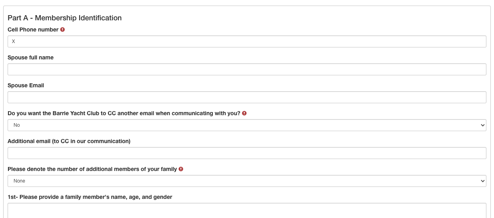Focus the 1st family member details textarea
The height and width of the screenshot is (218, 494).
247,210
